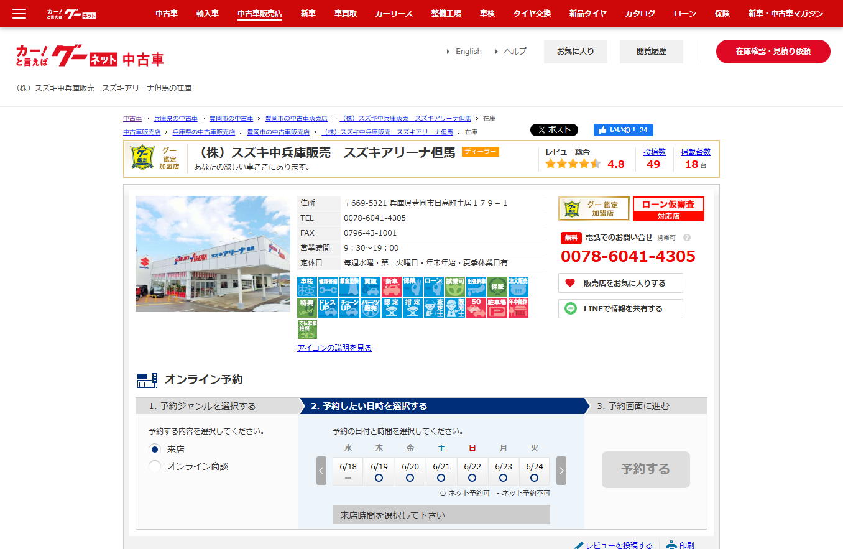843x549 pixels.
Task: Click the 年中無休 icon
Action: tap(518, 308)
